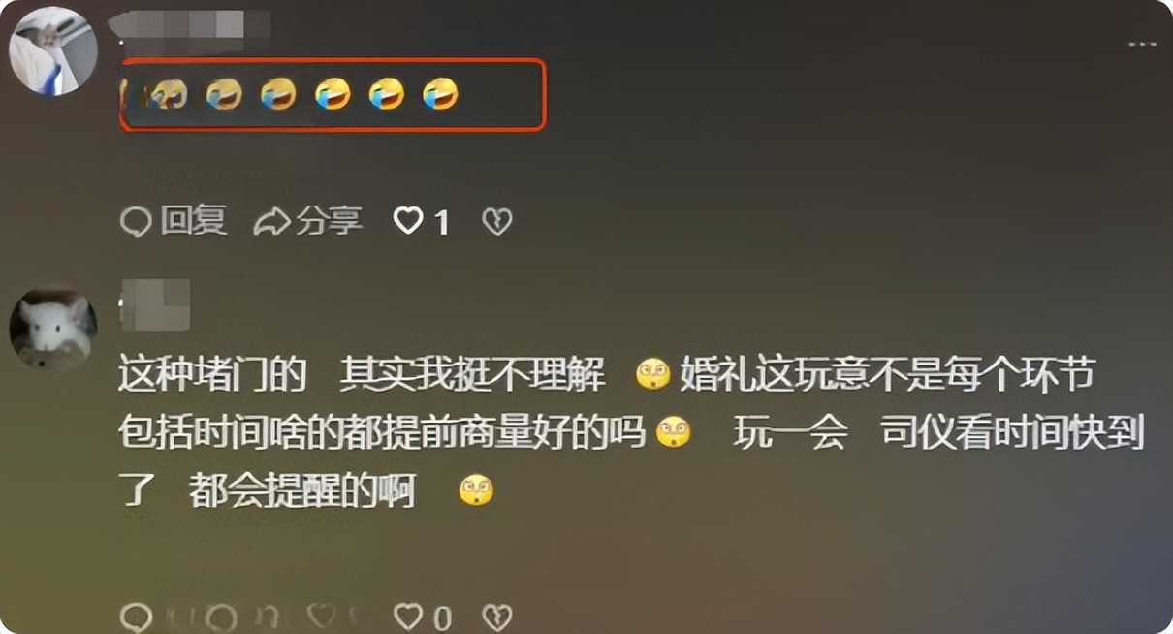Open the three-dot more options menu
The image size is (1173, 634).
click(1141, 45)
